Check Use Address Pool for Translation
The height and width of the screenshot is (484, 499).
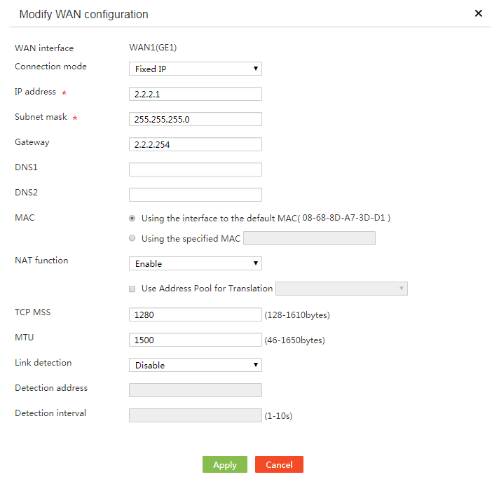(132, 289)
